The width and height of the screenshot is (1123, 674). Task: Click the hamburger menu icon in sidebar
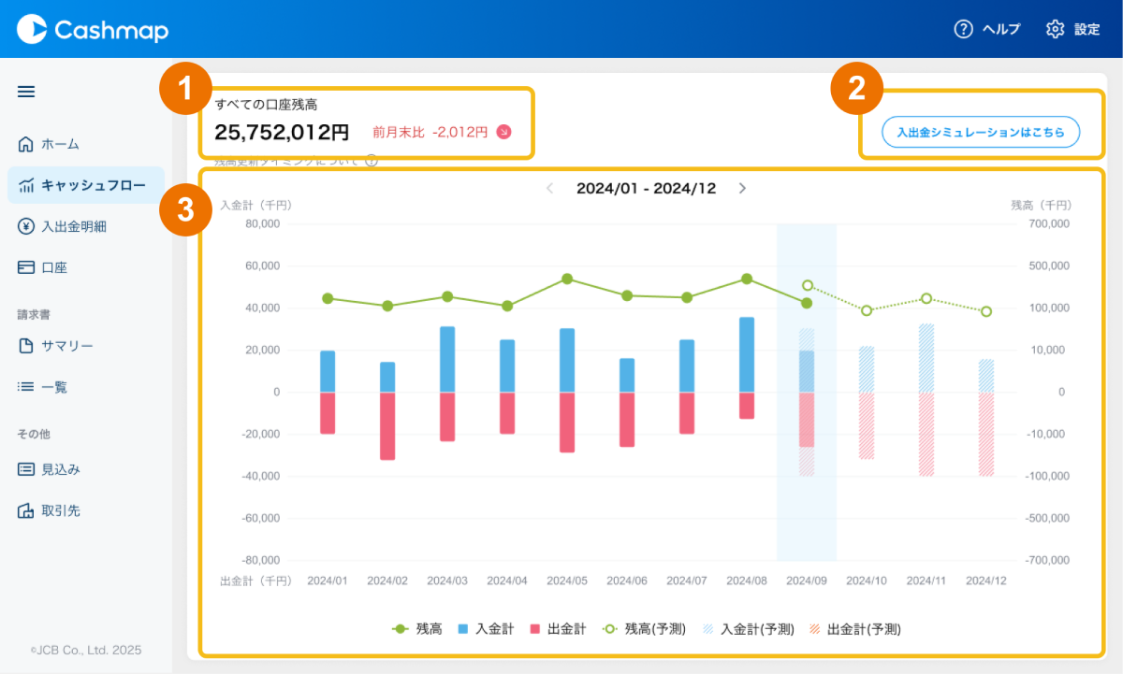click(x=26, y=92)
